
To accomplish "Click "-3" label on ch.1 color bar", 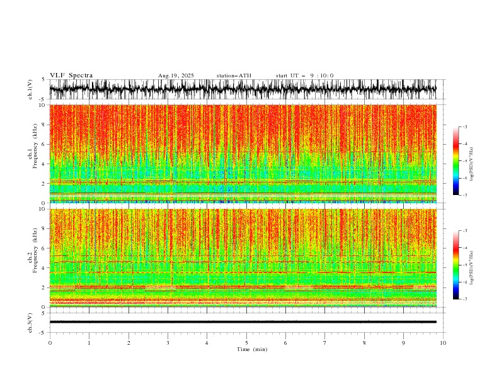I will coord(465,126).
